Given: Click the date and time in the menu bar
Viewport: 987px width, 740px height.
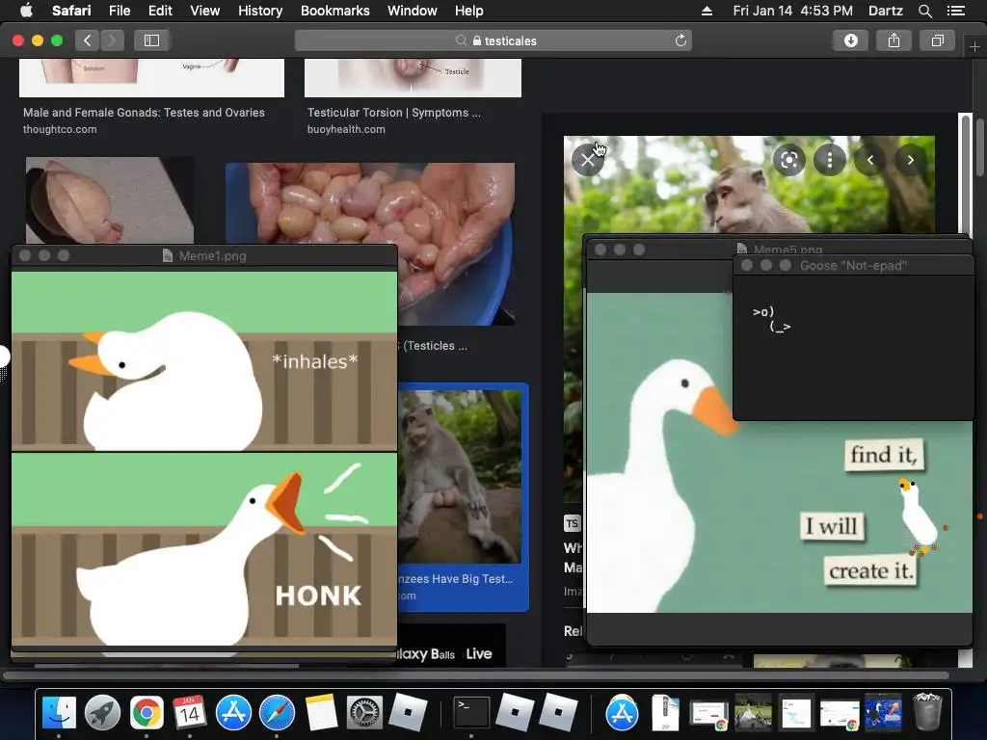Looking at the screenshot, I should coord(792,11).
